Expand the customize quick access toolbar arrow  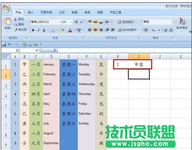(x=40, y=45)
